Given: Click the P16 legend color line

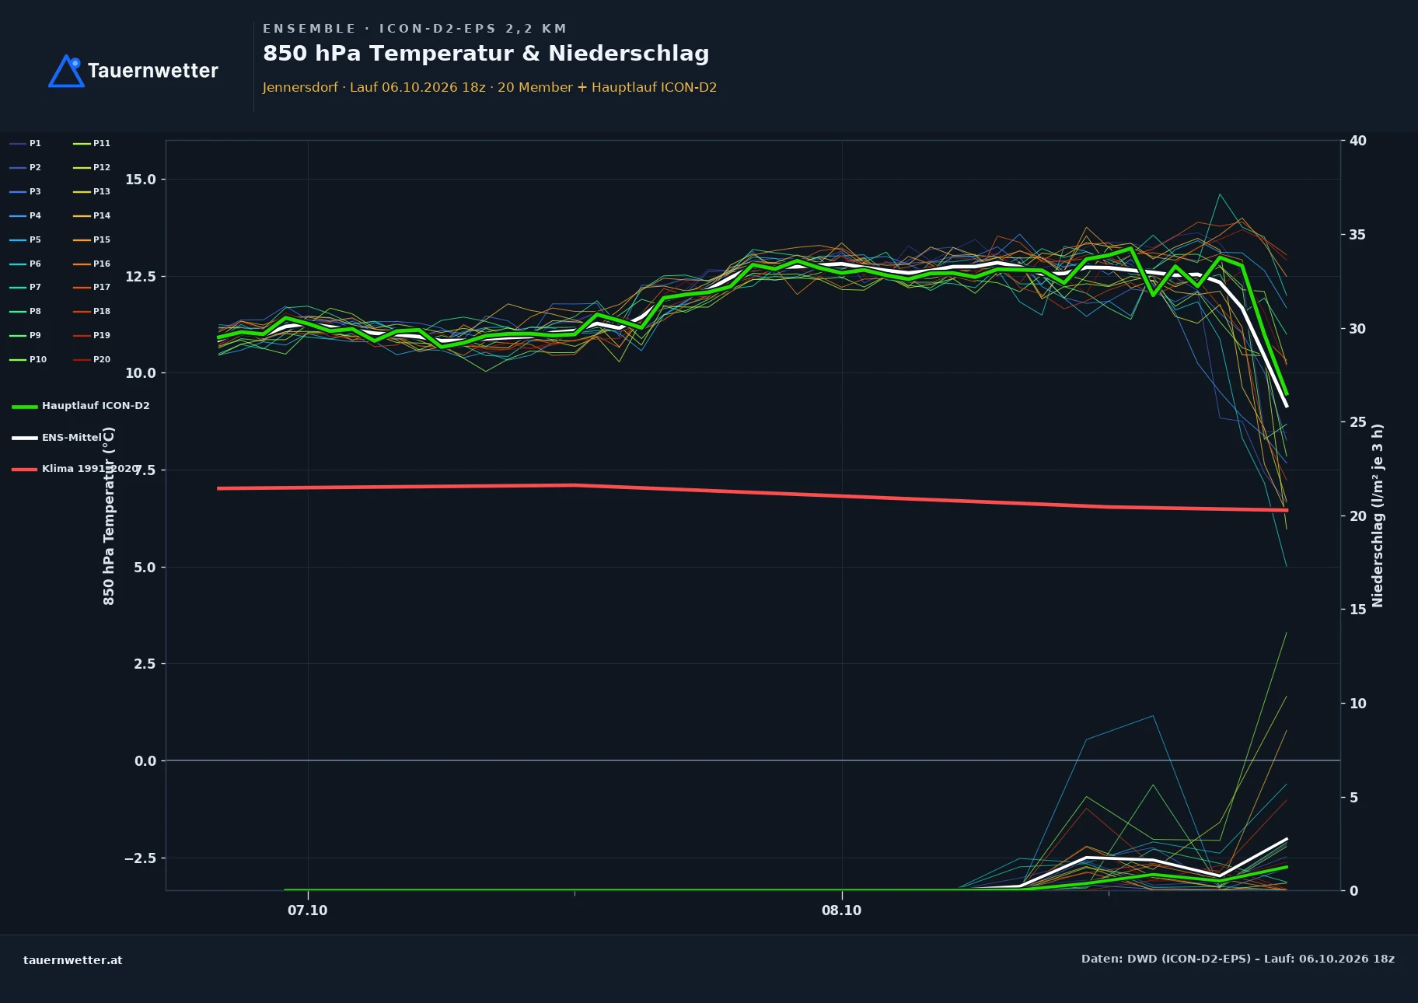Looking at the screenshot, I should click(82, 264).
